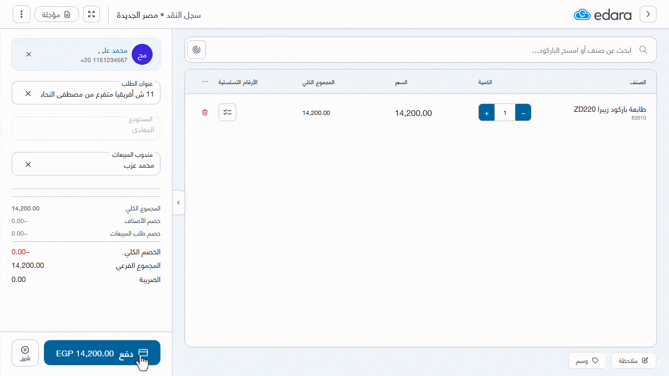Click the تأجيل postpone button
The image size is (669, 376).
tap(25, 353)
